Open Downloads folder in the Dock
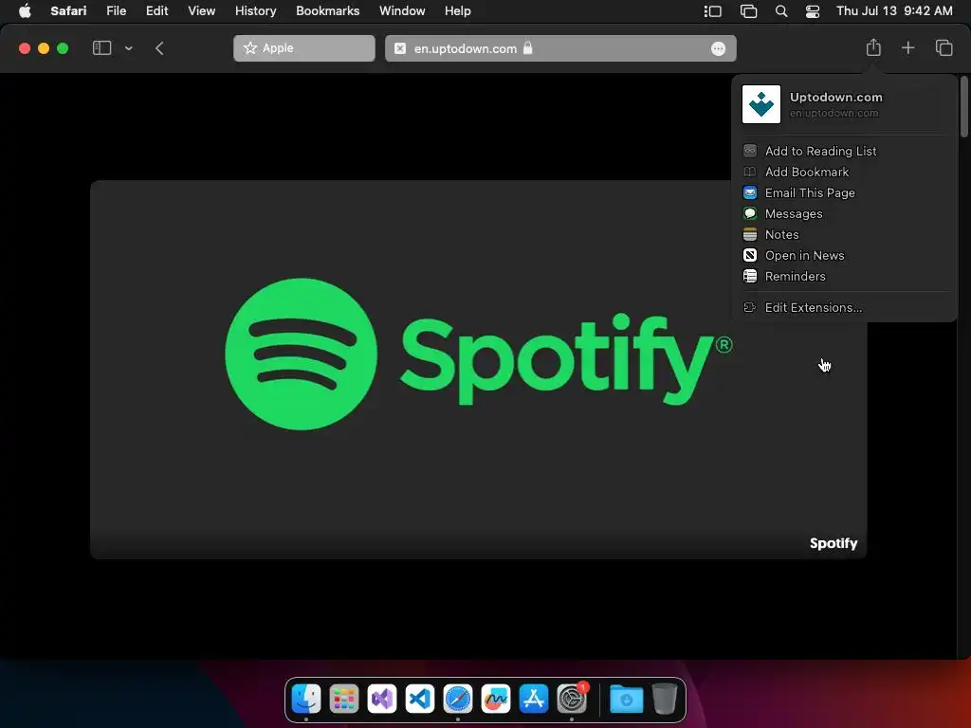This screenshot has width=971, height=728. click(x=626, y=700)
